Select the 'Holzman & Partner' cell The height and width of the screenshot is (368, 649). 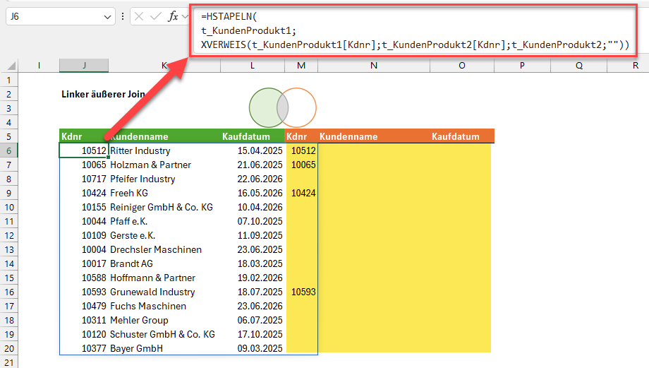click(x=164, y=165)
